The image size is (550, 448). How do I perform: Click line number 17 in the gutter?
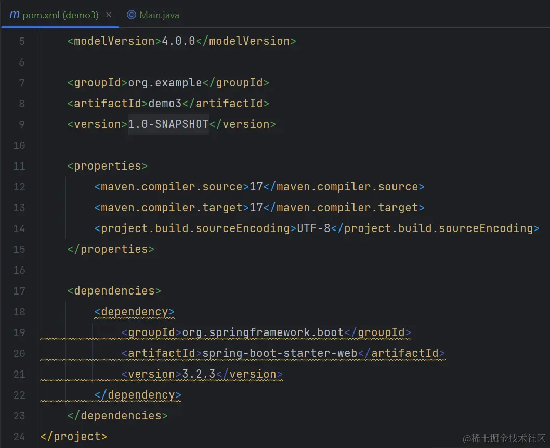(19, 291)
